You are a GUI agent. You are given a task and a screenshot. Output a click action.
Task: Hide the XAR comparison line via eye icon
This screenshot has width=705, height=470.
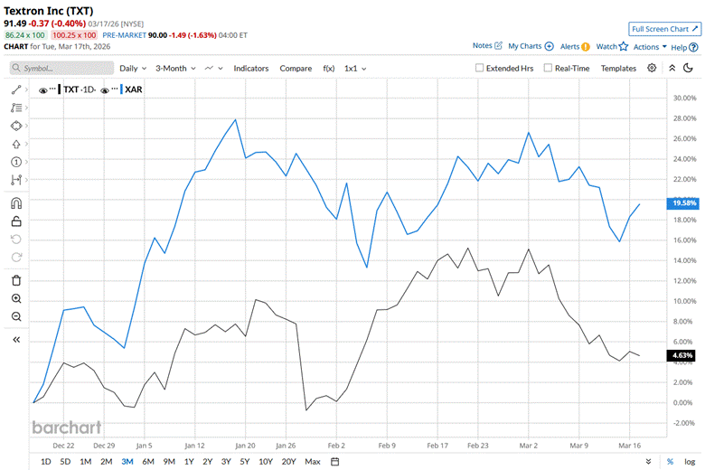pyautogui.click(x=106, y=90)
